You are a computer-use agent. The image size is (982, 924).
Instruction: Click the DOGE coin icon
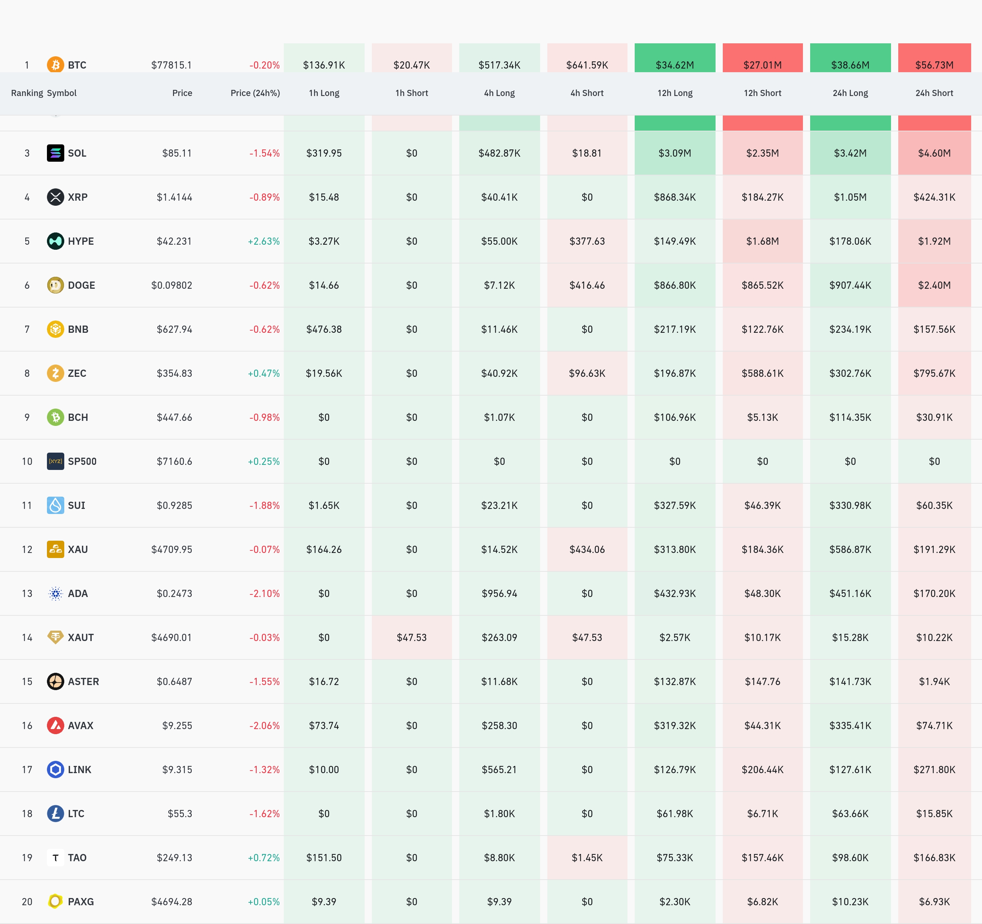click(x=55, y=285)
